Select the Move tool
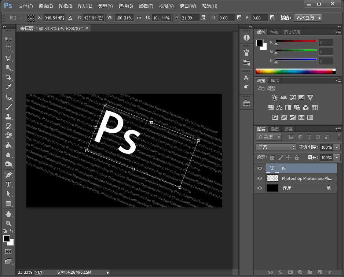This screenshot has height=277, width=344. tap(9, 39)
